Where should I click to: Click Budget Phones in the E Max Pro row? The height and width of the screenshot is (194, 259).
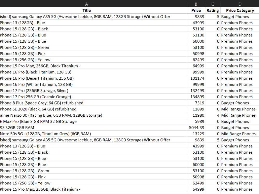[240, 121]
